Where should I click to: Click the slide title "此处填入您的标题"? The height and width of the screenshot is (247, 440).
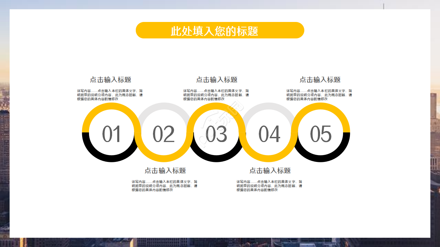pos(214,31)
